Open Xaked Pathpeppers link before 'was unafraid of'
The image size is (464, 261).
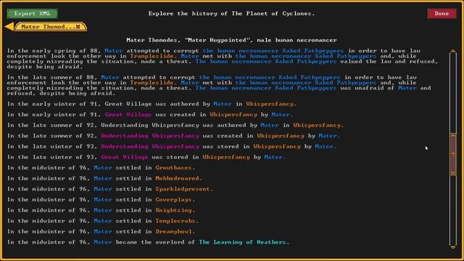[x=265, y=88]
